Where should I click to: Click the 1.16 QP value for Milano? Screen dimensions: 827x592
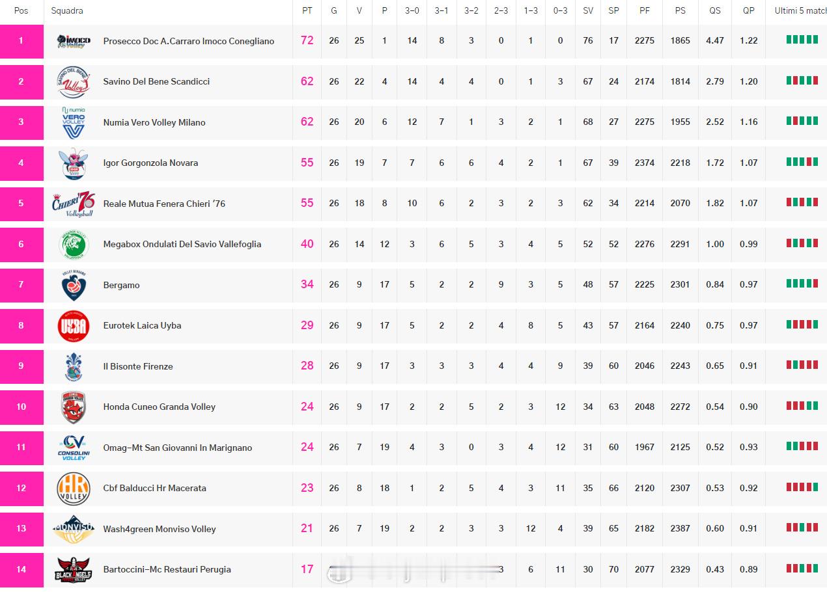click(x=749, y=122)
